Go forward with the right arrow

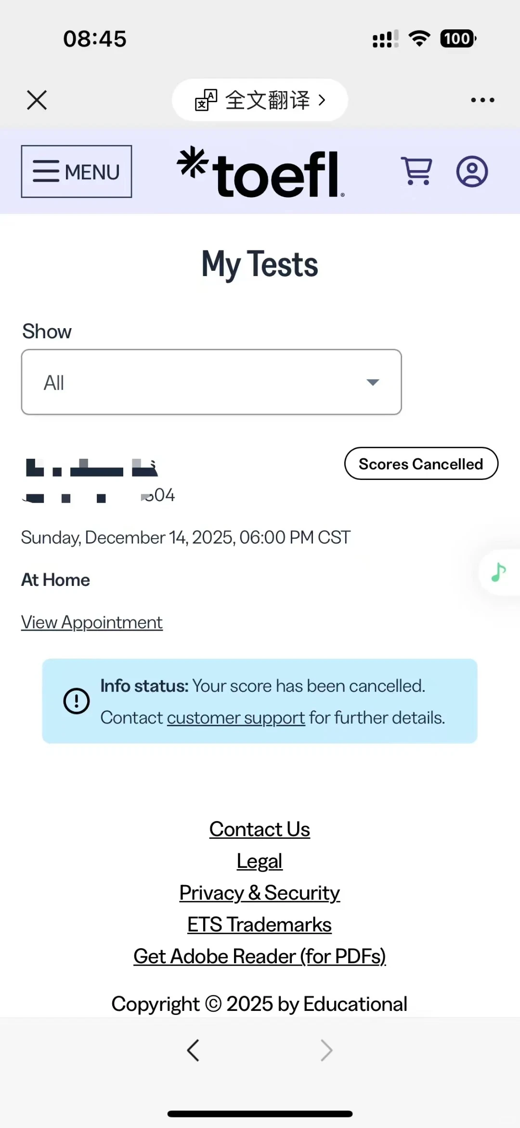coord(326,1050)
